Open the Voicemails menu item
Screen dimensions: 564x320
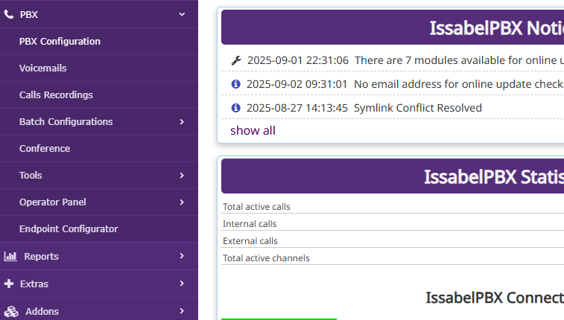click(x=42, y=68)
